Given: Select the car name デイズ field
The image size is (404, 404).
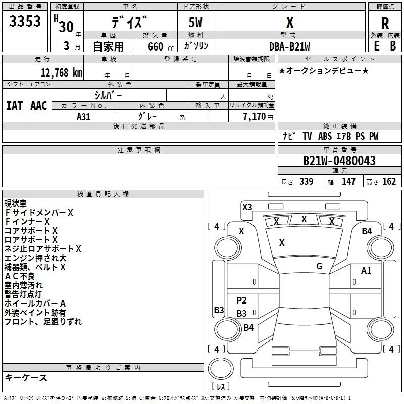Looking at the screenshot, I should tap(129, 23).
